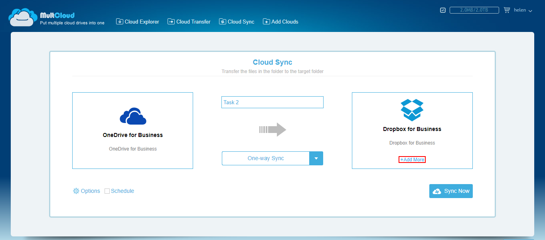Open the Cloud Transfer menu item

point(193,22)
